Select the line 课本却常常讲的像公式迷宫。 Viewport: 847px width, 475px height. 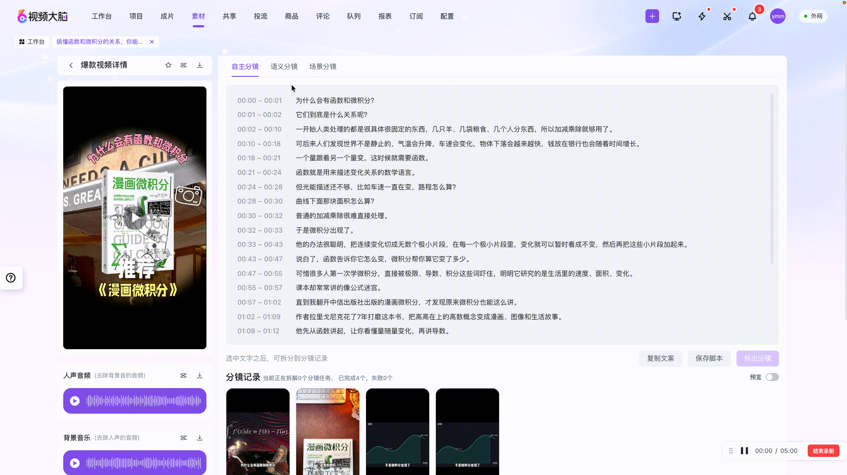pyautogui.click(x=339, y=288)
